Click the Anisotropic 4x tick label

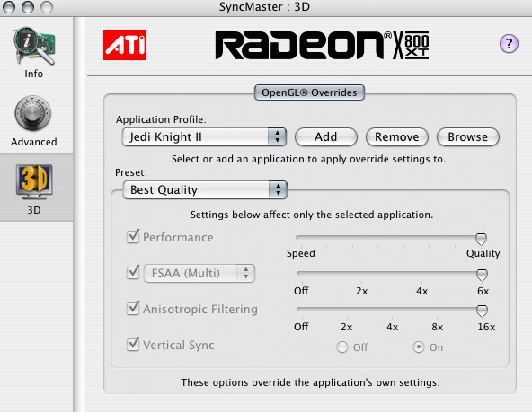[x=392, y=327]
